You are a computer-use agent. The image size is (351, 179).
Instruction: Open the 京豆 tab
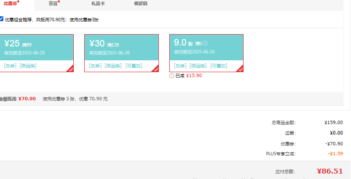[53, 3]
